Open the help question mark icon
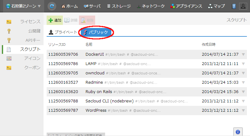Viewport: 250px width, 136px height. pyautogui.click(x=234, y=6)
